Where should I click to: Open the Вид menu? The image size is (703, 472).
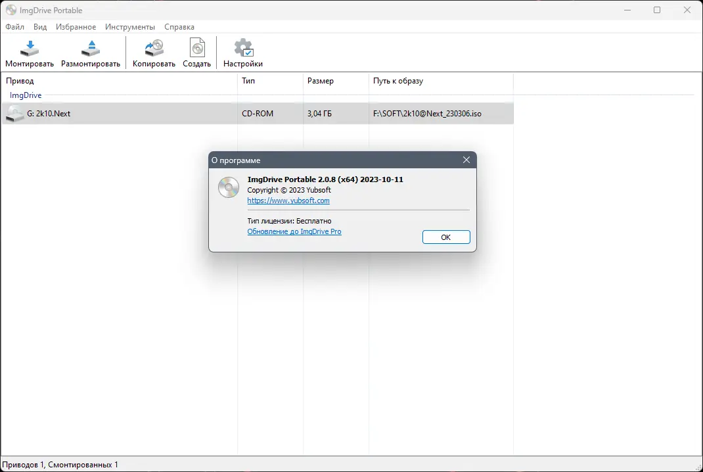(40, 27)
